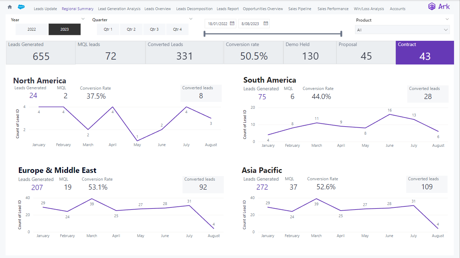Open the calendar picker for the start date

pyautogui.click(x=232, y=23)
